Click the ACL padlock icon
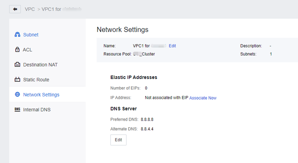This screenshot has height=163, width=298. click(17, 49)
